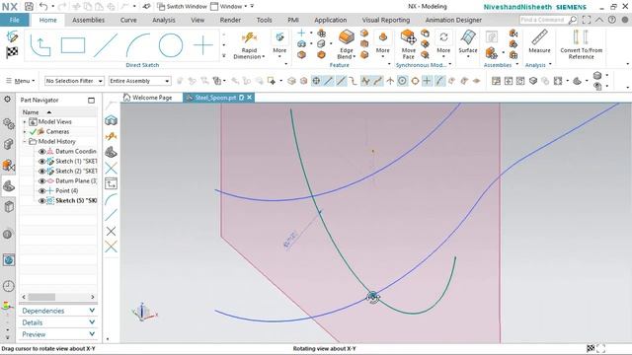Click Convert To/From Reference
This screenshot has width=632, height=355.
(x=581, y=44)
